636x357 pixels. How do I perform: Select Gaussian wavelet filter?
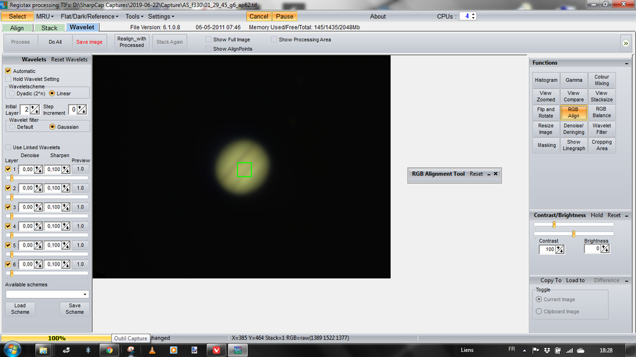point(52,127)
